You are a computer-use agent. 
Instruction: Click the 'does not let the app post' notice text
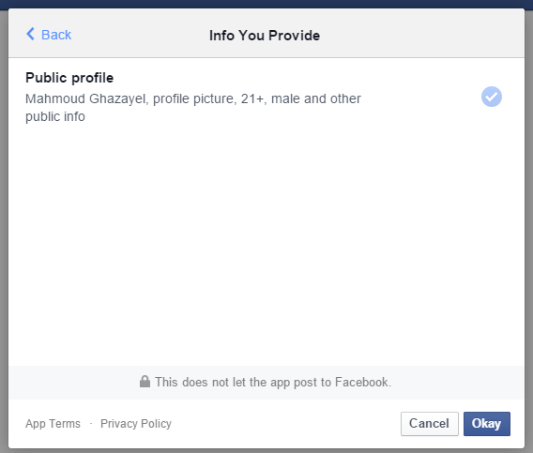(273, 382)
